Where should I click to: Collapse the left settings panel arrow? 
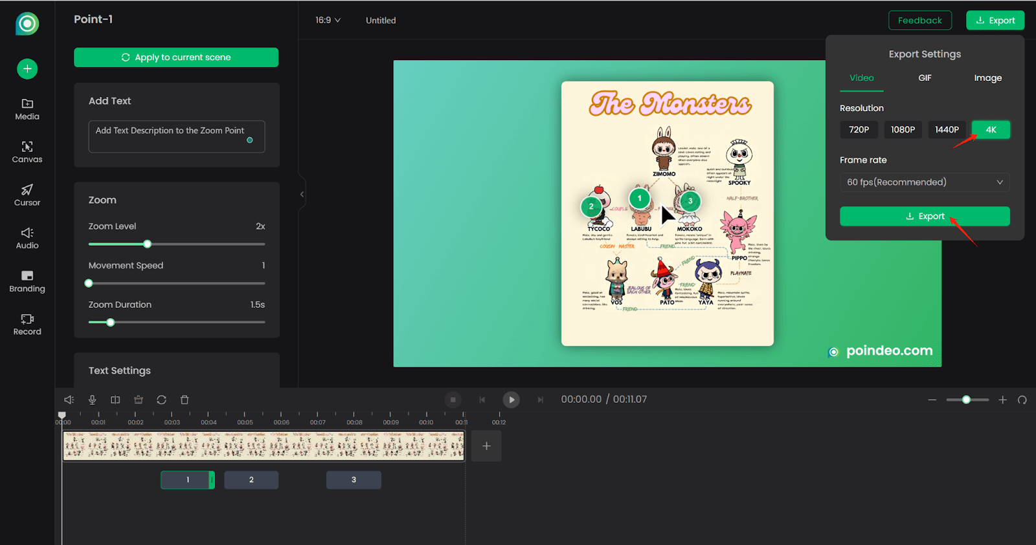[x=302, y=194]
